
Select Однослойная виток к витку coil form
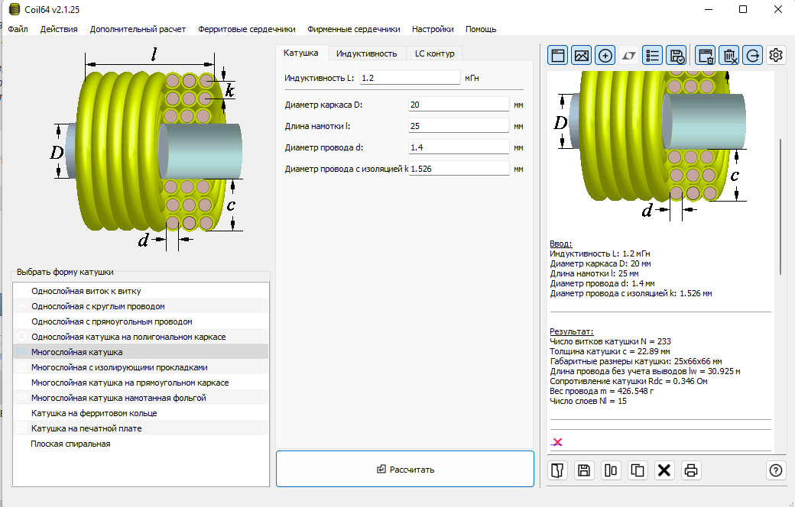click(141, 291)
